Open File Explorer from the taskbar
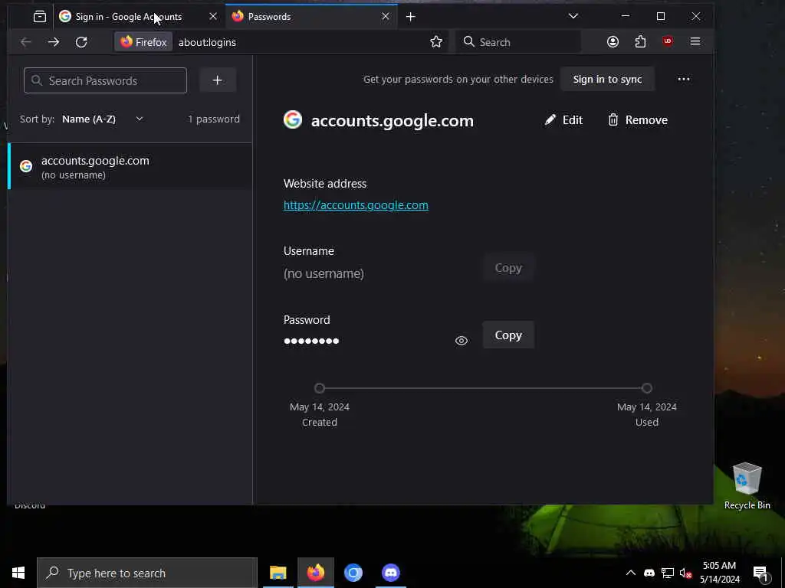 pos(278,573)
